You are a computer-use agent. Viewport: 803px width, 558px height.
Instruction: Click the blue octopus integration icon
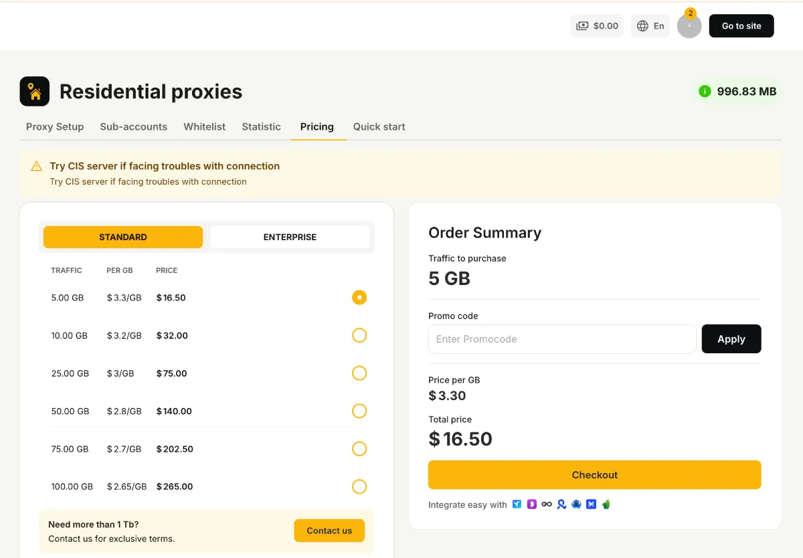click(x=576, y=504)
